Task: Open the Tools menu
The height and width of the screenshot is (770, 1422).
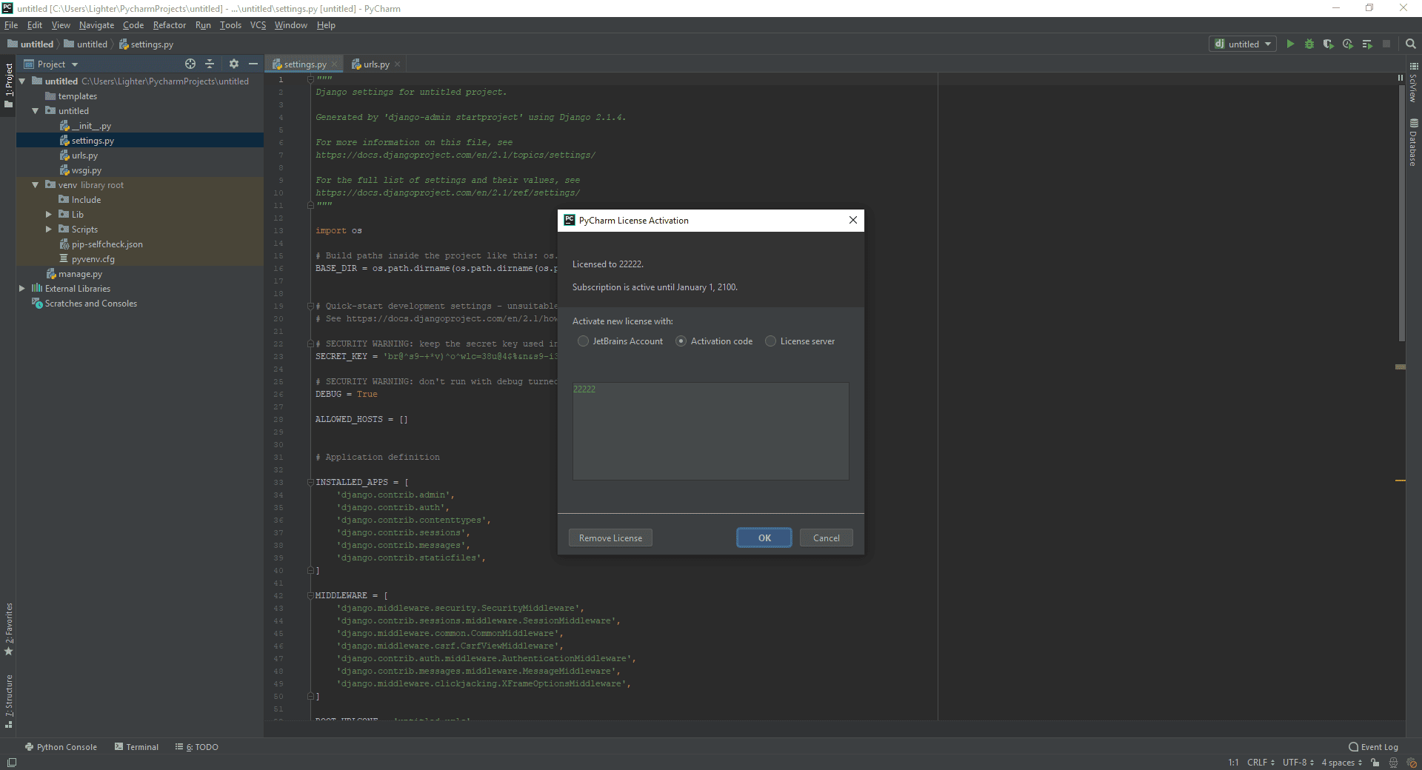Action: pos(230,25)
